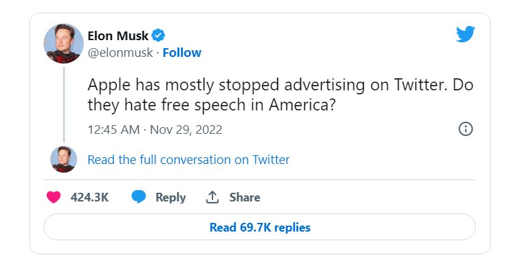The width and height of the screenshot is (510, 257).
Task: Open the large profile avatar picture
Action: pos(64,44)
